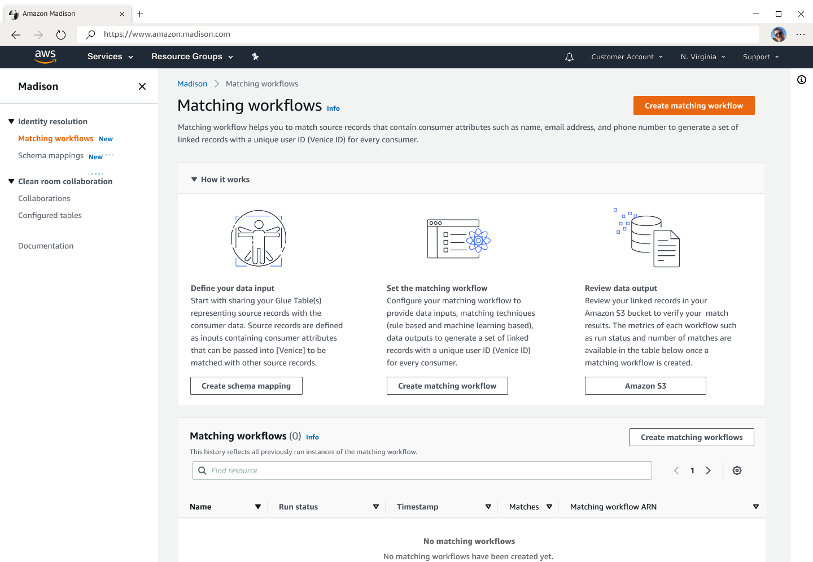
Task: Go to next table page arrow
Action: [708, 470]
